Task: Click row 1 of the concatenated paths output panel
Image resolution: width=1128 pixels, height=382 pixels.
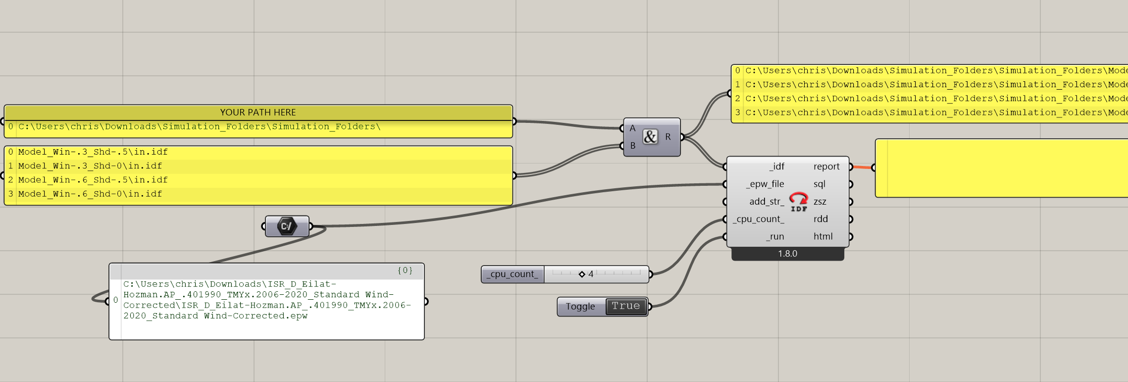Action: [930, 85]
